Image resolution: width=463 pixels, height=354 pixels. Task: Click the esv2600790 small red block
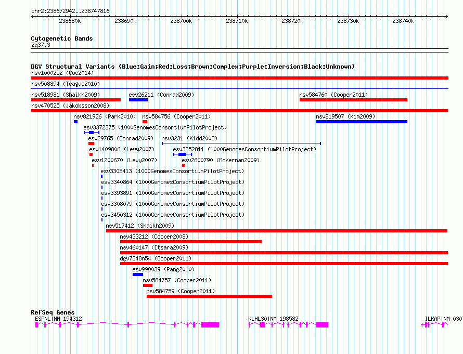183,165
